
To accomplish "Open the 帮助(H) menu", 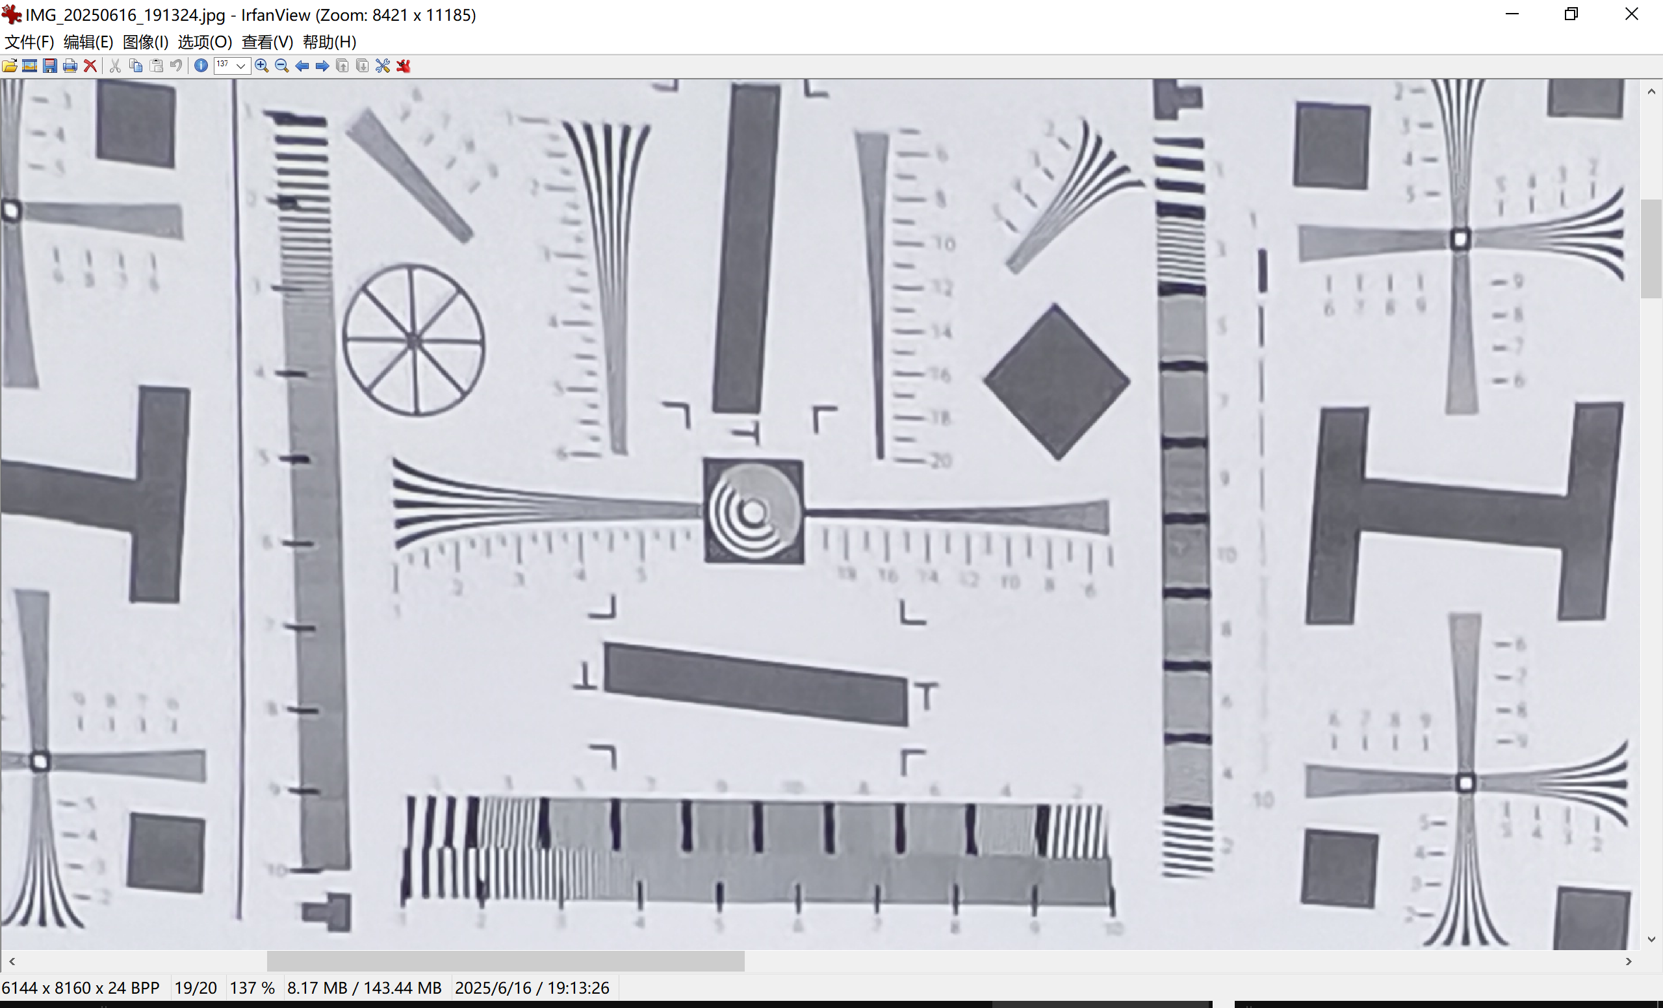I will [329, 42].
